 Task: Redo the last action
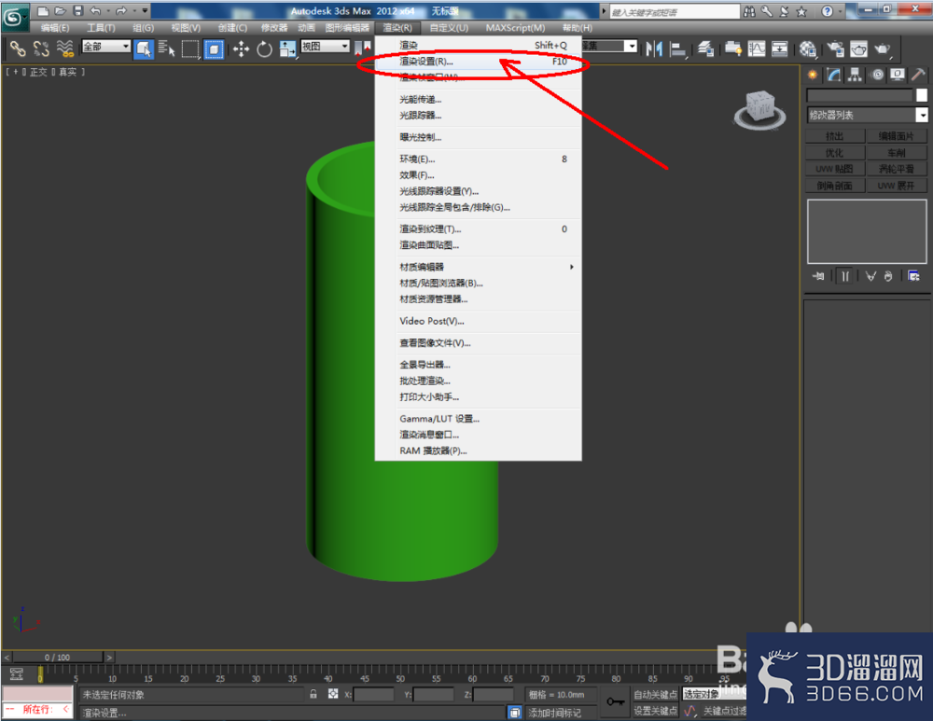[121, 10]
